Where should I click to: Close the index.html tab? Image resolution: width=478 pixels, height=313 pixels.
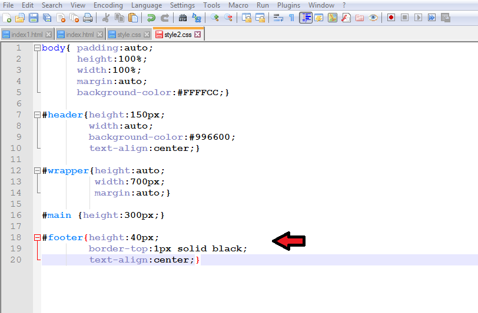99,35
